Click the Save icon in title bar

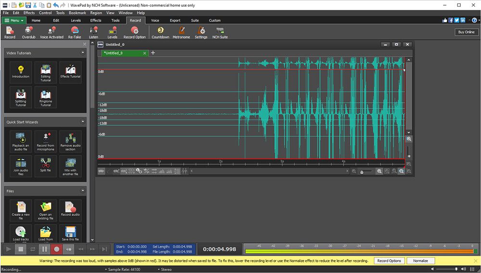click(x=28, y=5)
